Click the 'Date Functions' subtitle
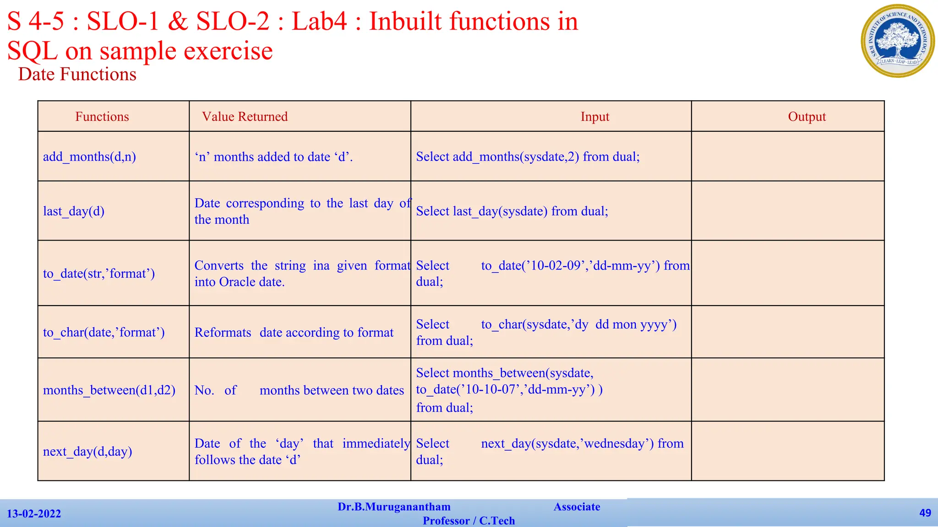This screenshot has width=938, height=527. click(77, 74)
